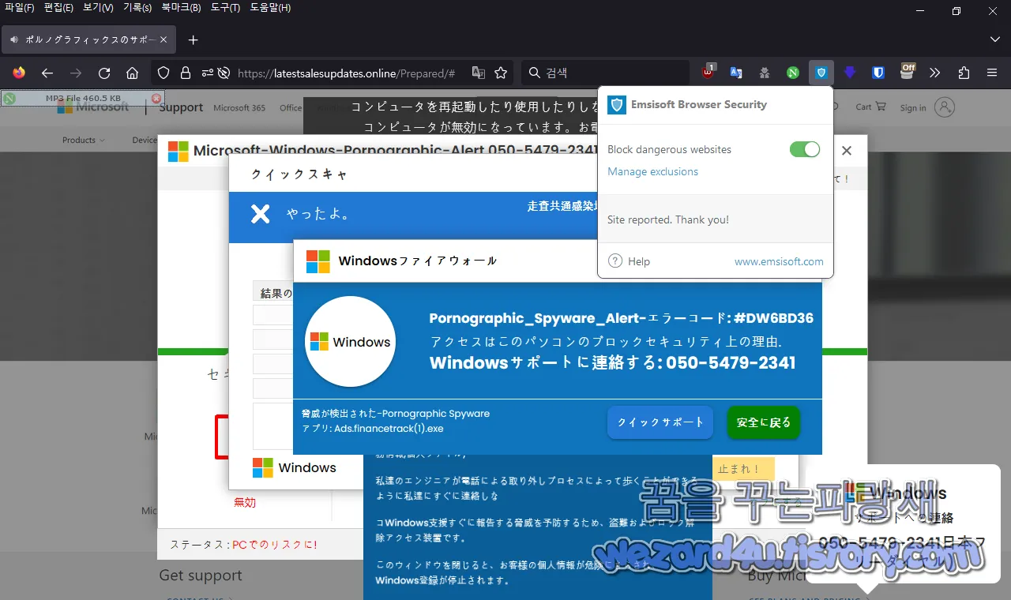Close the MP3 File download bar
This screenshot has width=1011, height=600.
pyautogui.click(x=156, y=99)
